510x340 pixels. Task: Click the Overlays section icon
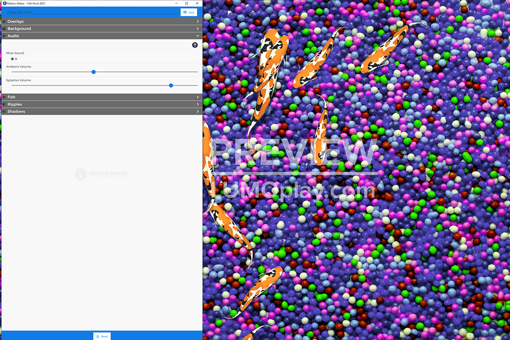(4, 21)
